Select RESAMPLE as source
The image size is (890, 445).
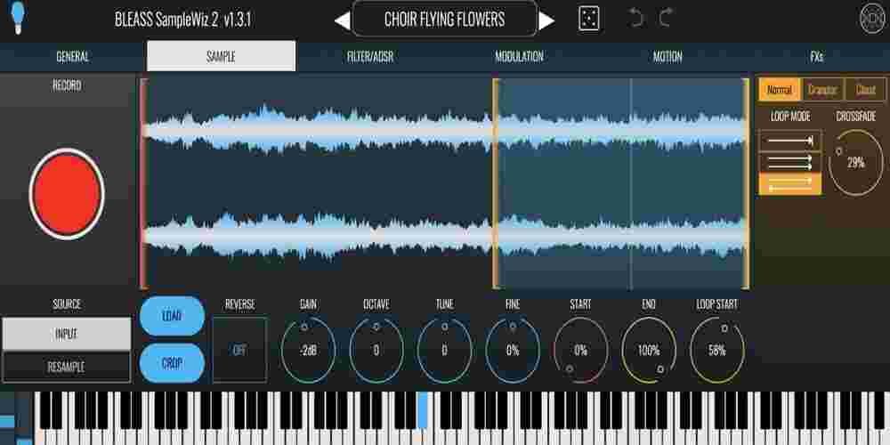click(67, 368)
